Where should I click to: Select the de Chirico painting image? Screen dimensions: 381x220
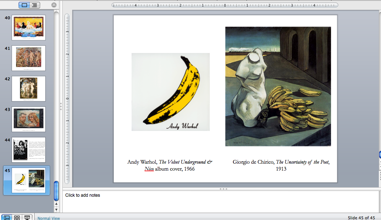tap(278, 87)
